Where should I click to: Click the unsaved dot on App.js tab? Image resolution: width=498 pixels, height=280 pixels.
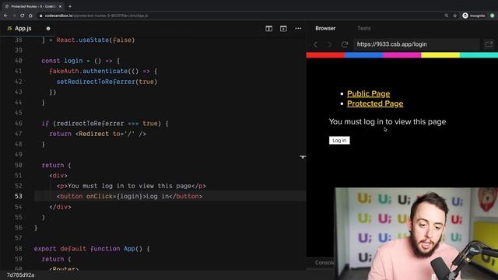(48, 29)
